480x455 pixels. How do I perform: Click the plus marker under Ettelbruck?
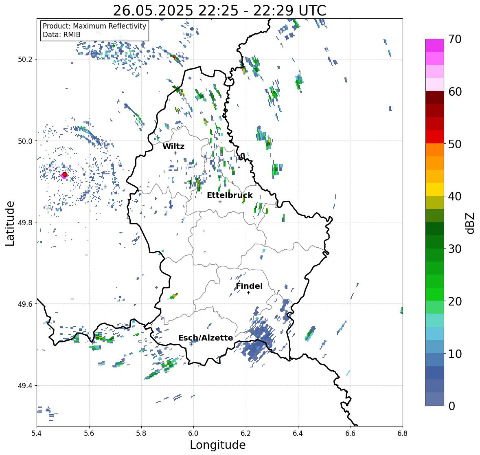point(220,202)
